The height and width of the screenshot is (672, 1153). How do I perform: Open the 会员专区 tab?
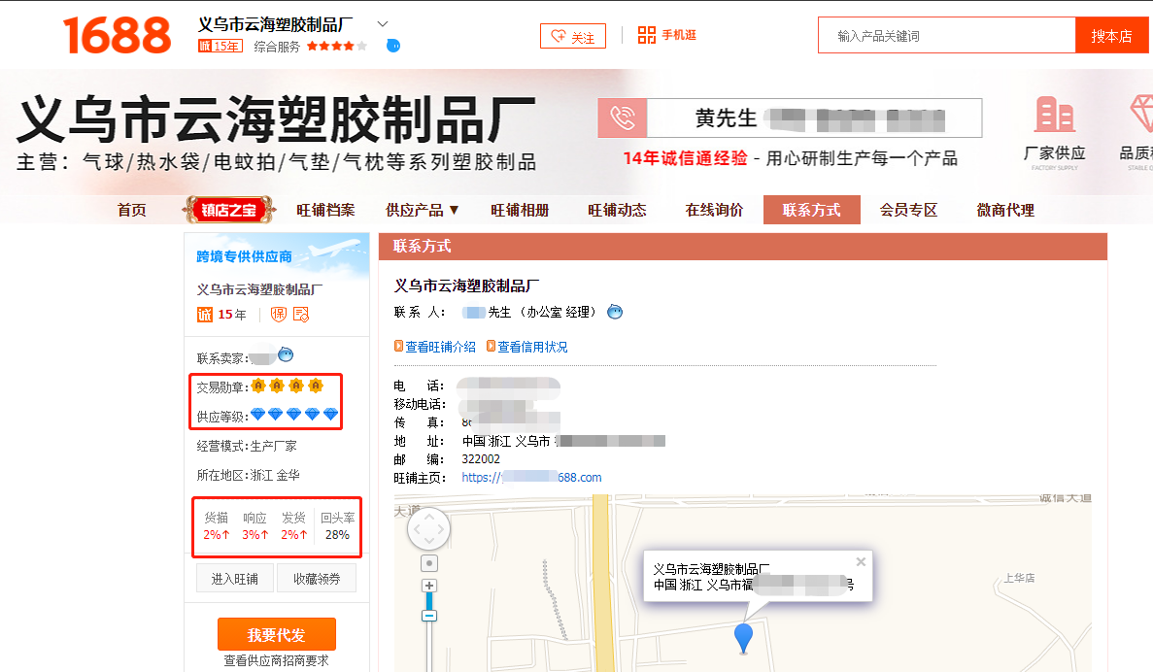[x=909, y=210]
